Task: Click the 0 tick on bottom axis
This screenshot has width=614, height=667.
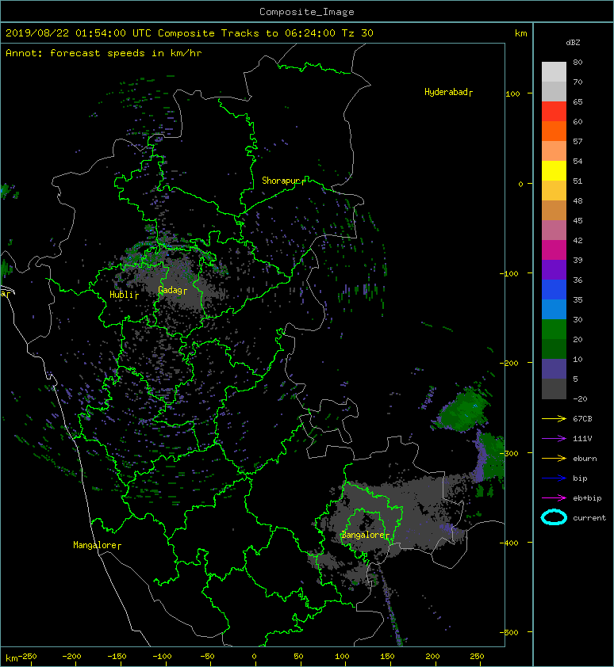Action: point(254,657)
